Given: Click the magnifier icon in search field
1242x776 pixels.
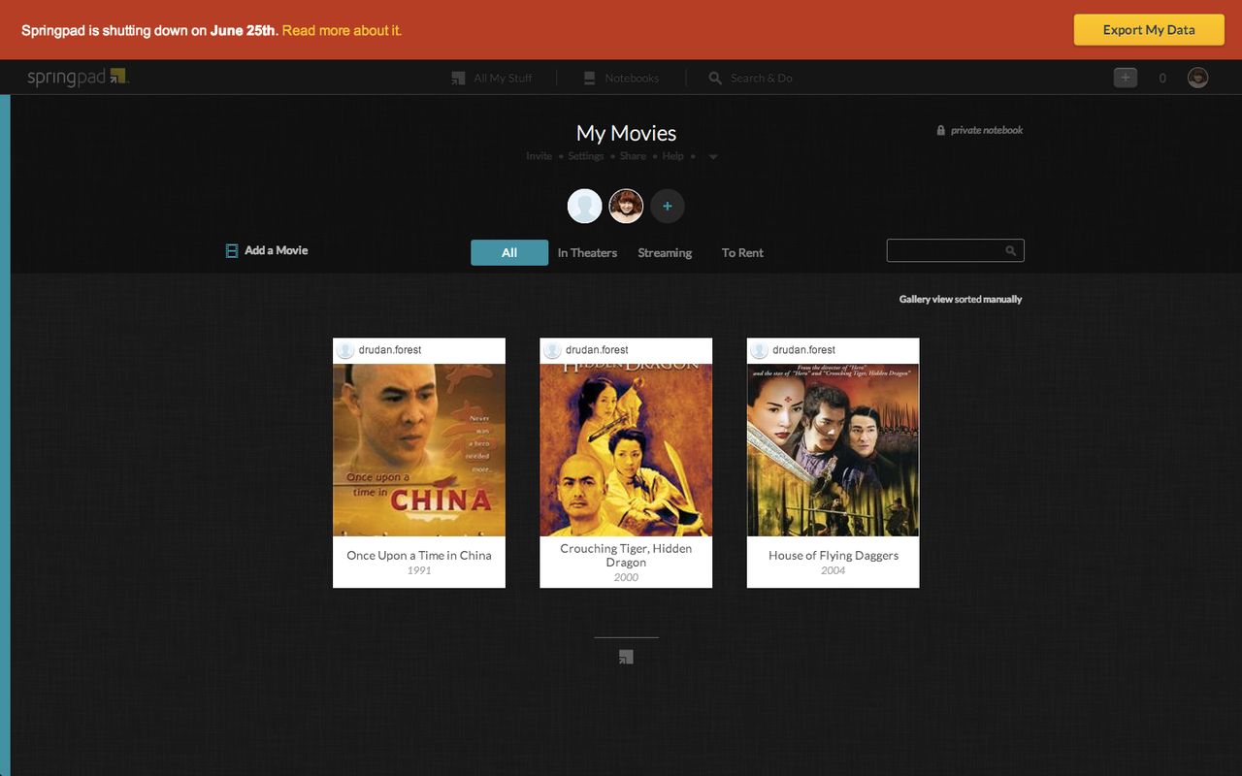Looking at the screenshot, I should 1010,250.
